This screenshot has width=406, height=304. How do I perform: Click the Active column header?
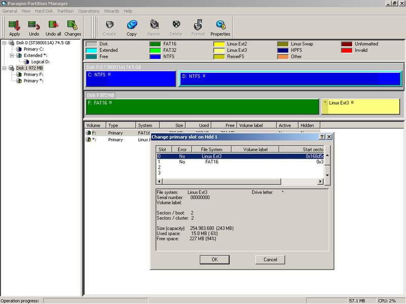[287, 125]
